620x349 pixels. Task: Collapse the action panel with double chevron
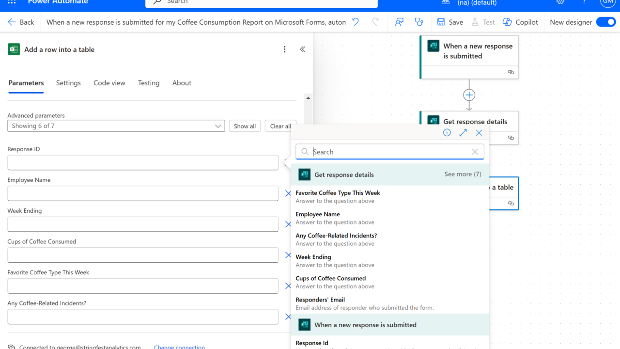coord(303,49)
